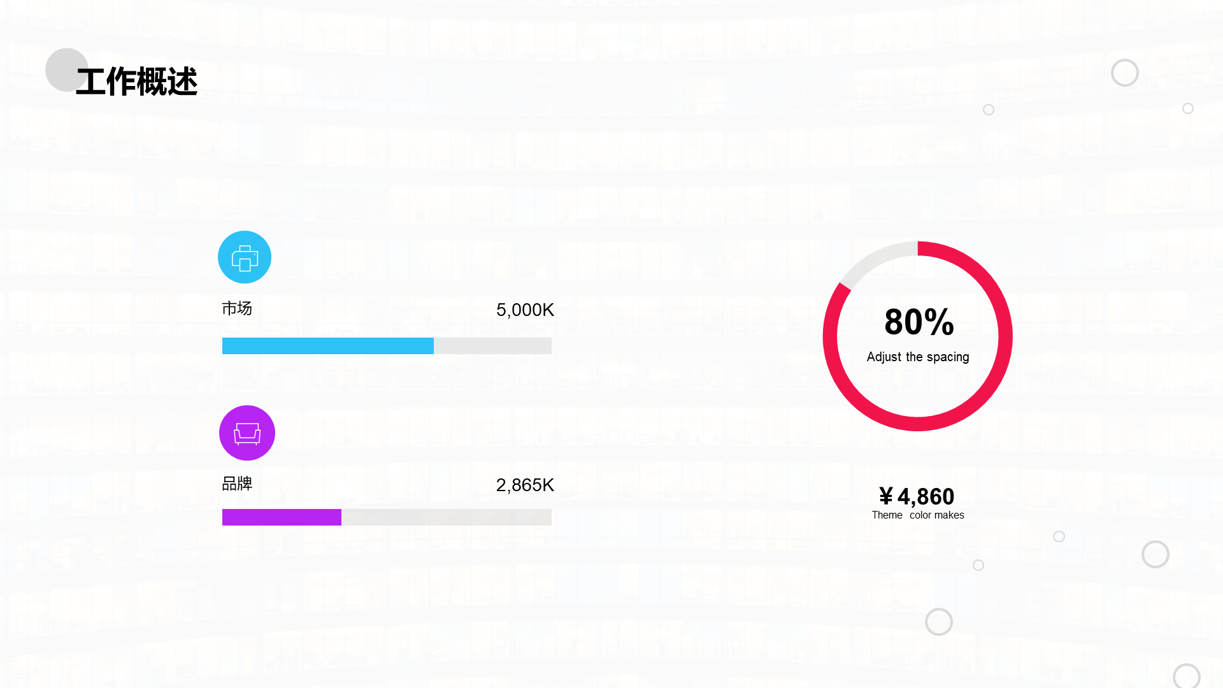Image resolution: width=1223 pixels, height=688 pixels.
Task: Select the yen symbol before 4,860
Action: click(886, 496)
